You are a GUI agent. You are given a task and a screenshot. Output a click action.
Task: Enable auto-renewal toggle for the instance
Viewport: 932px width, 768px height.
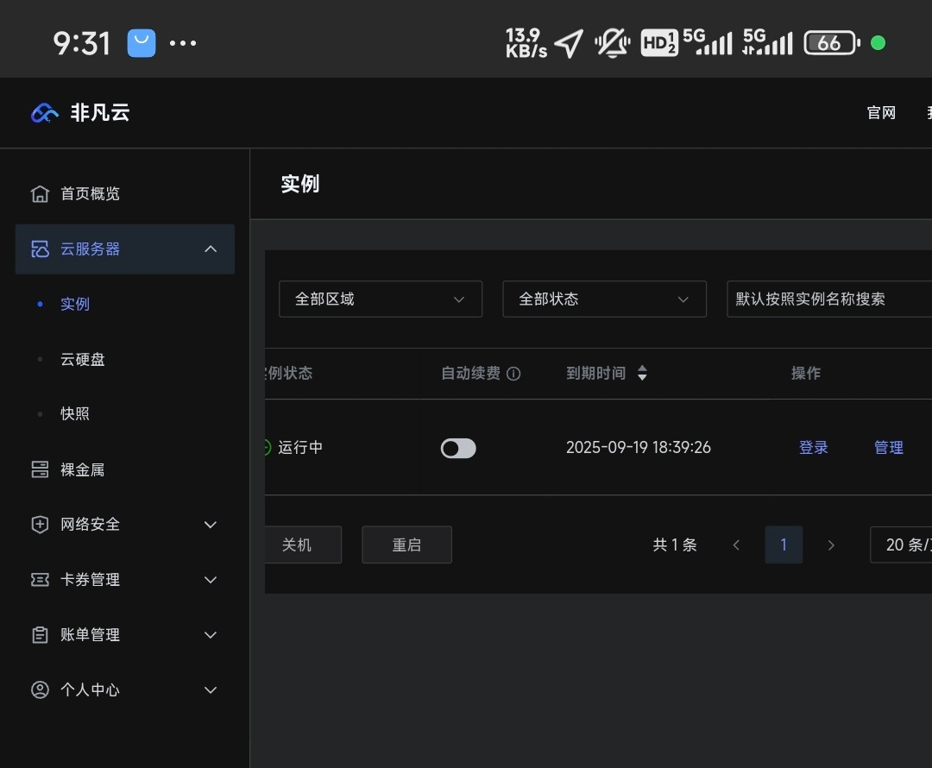point(457,448)
